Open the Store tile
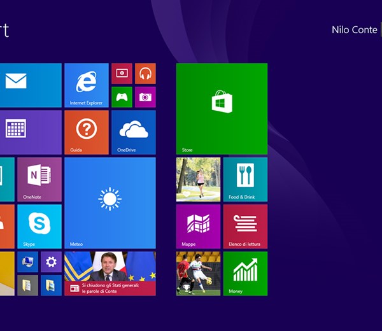 (222, 109)
